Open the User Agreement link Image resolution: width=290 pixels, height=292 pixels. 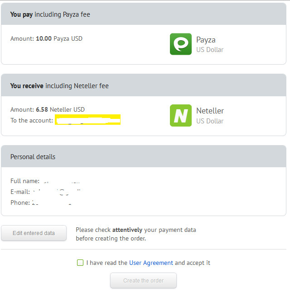point(151,263)
